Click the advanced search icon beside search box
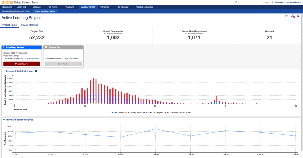 (236, 2)
